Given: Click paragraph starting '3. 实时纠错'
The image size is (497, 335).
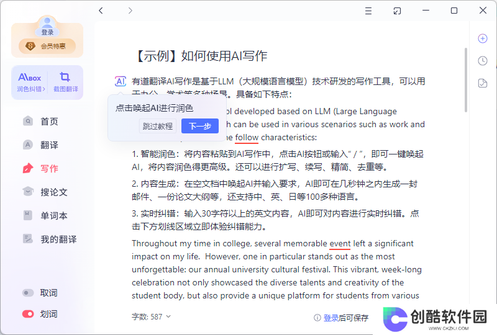Looking at the screenshot, I should [x=275, y=220].
